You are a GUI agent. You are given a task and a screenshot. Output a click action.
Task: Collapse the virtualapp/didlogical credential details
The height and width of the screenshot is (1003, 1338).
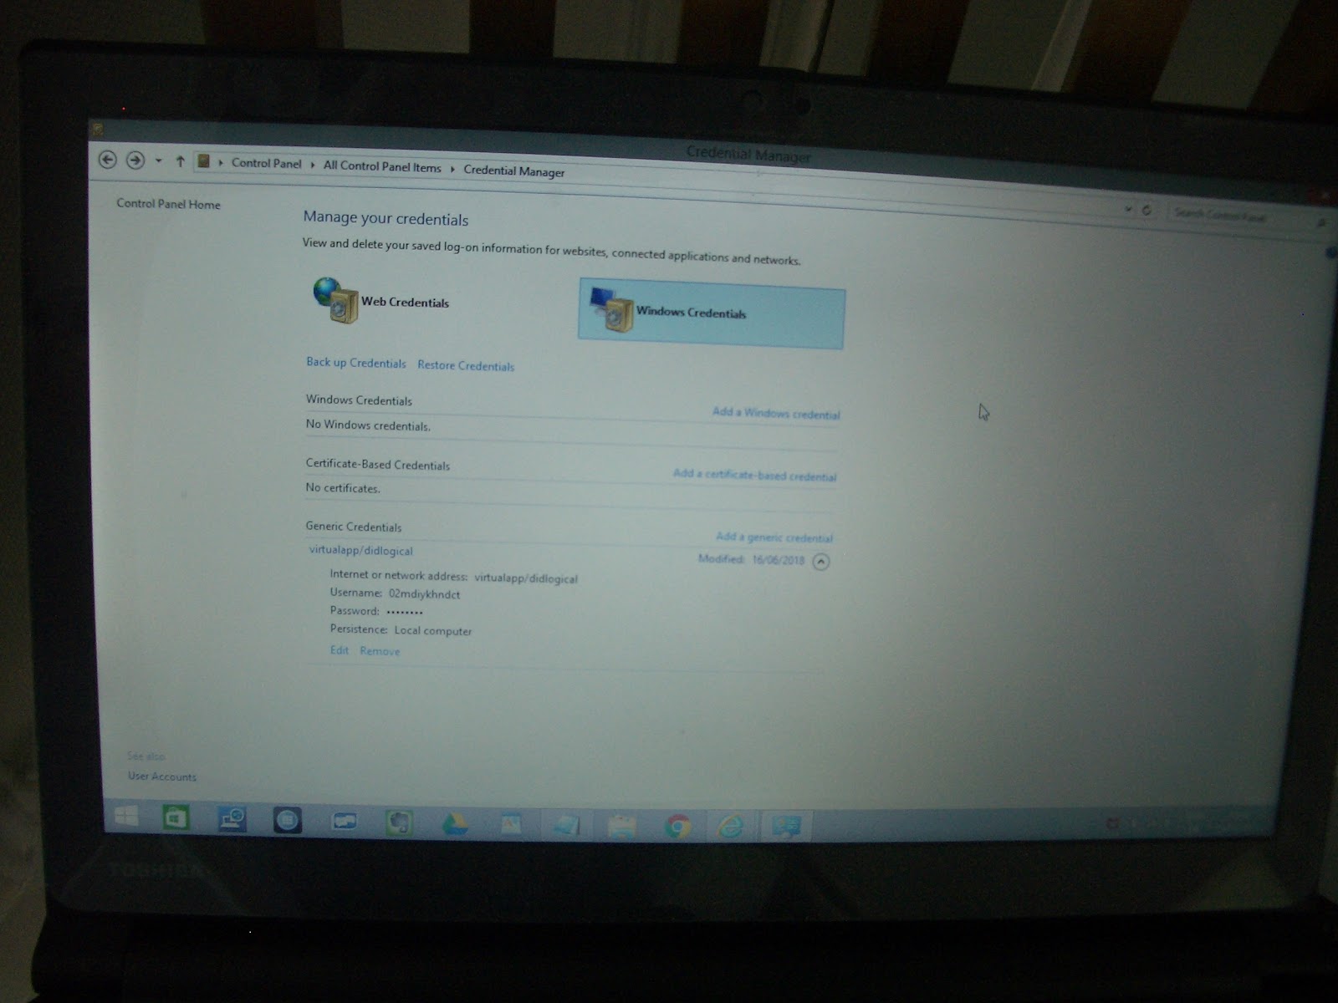(x=821, y=562)
